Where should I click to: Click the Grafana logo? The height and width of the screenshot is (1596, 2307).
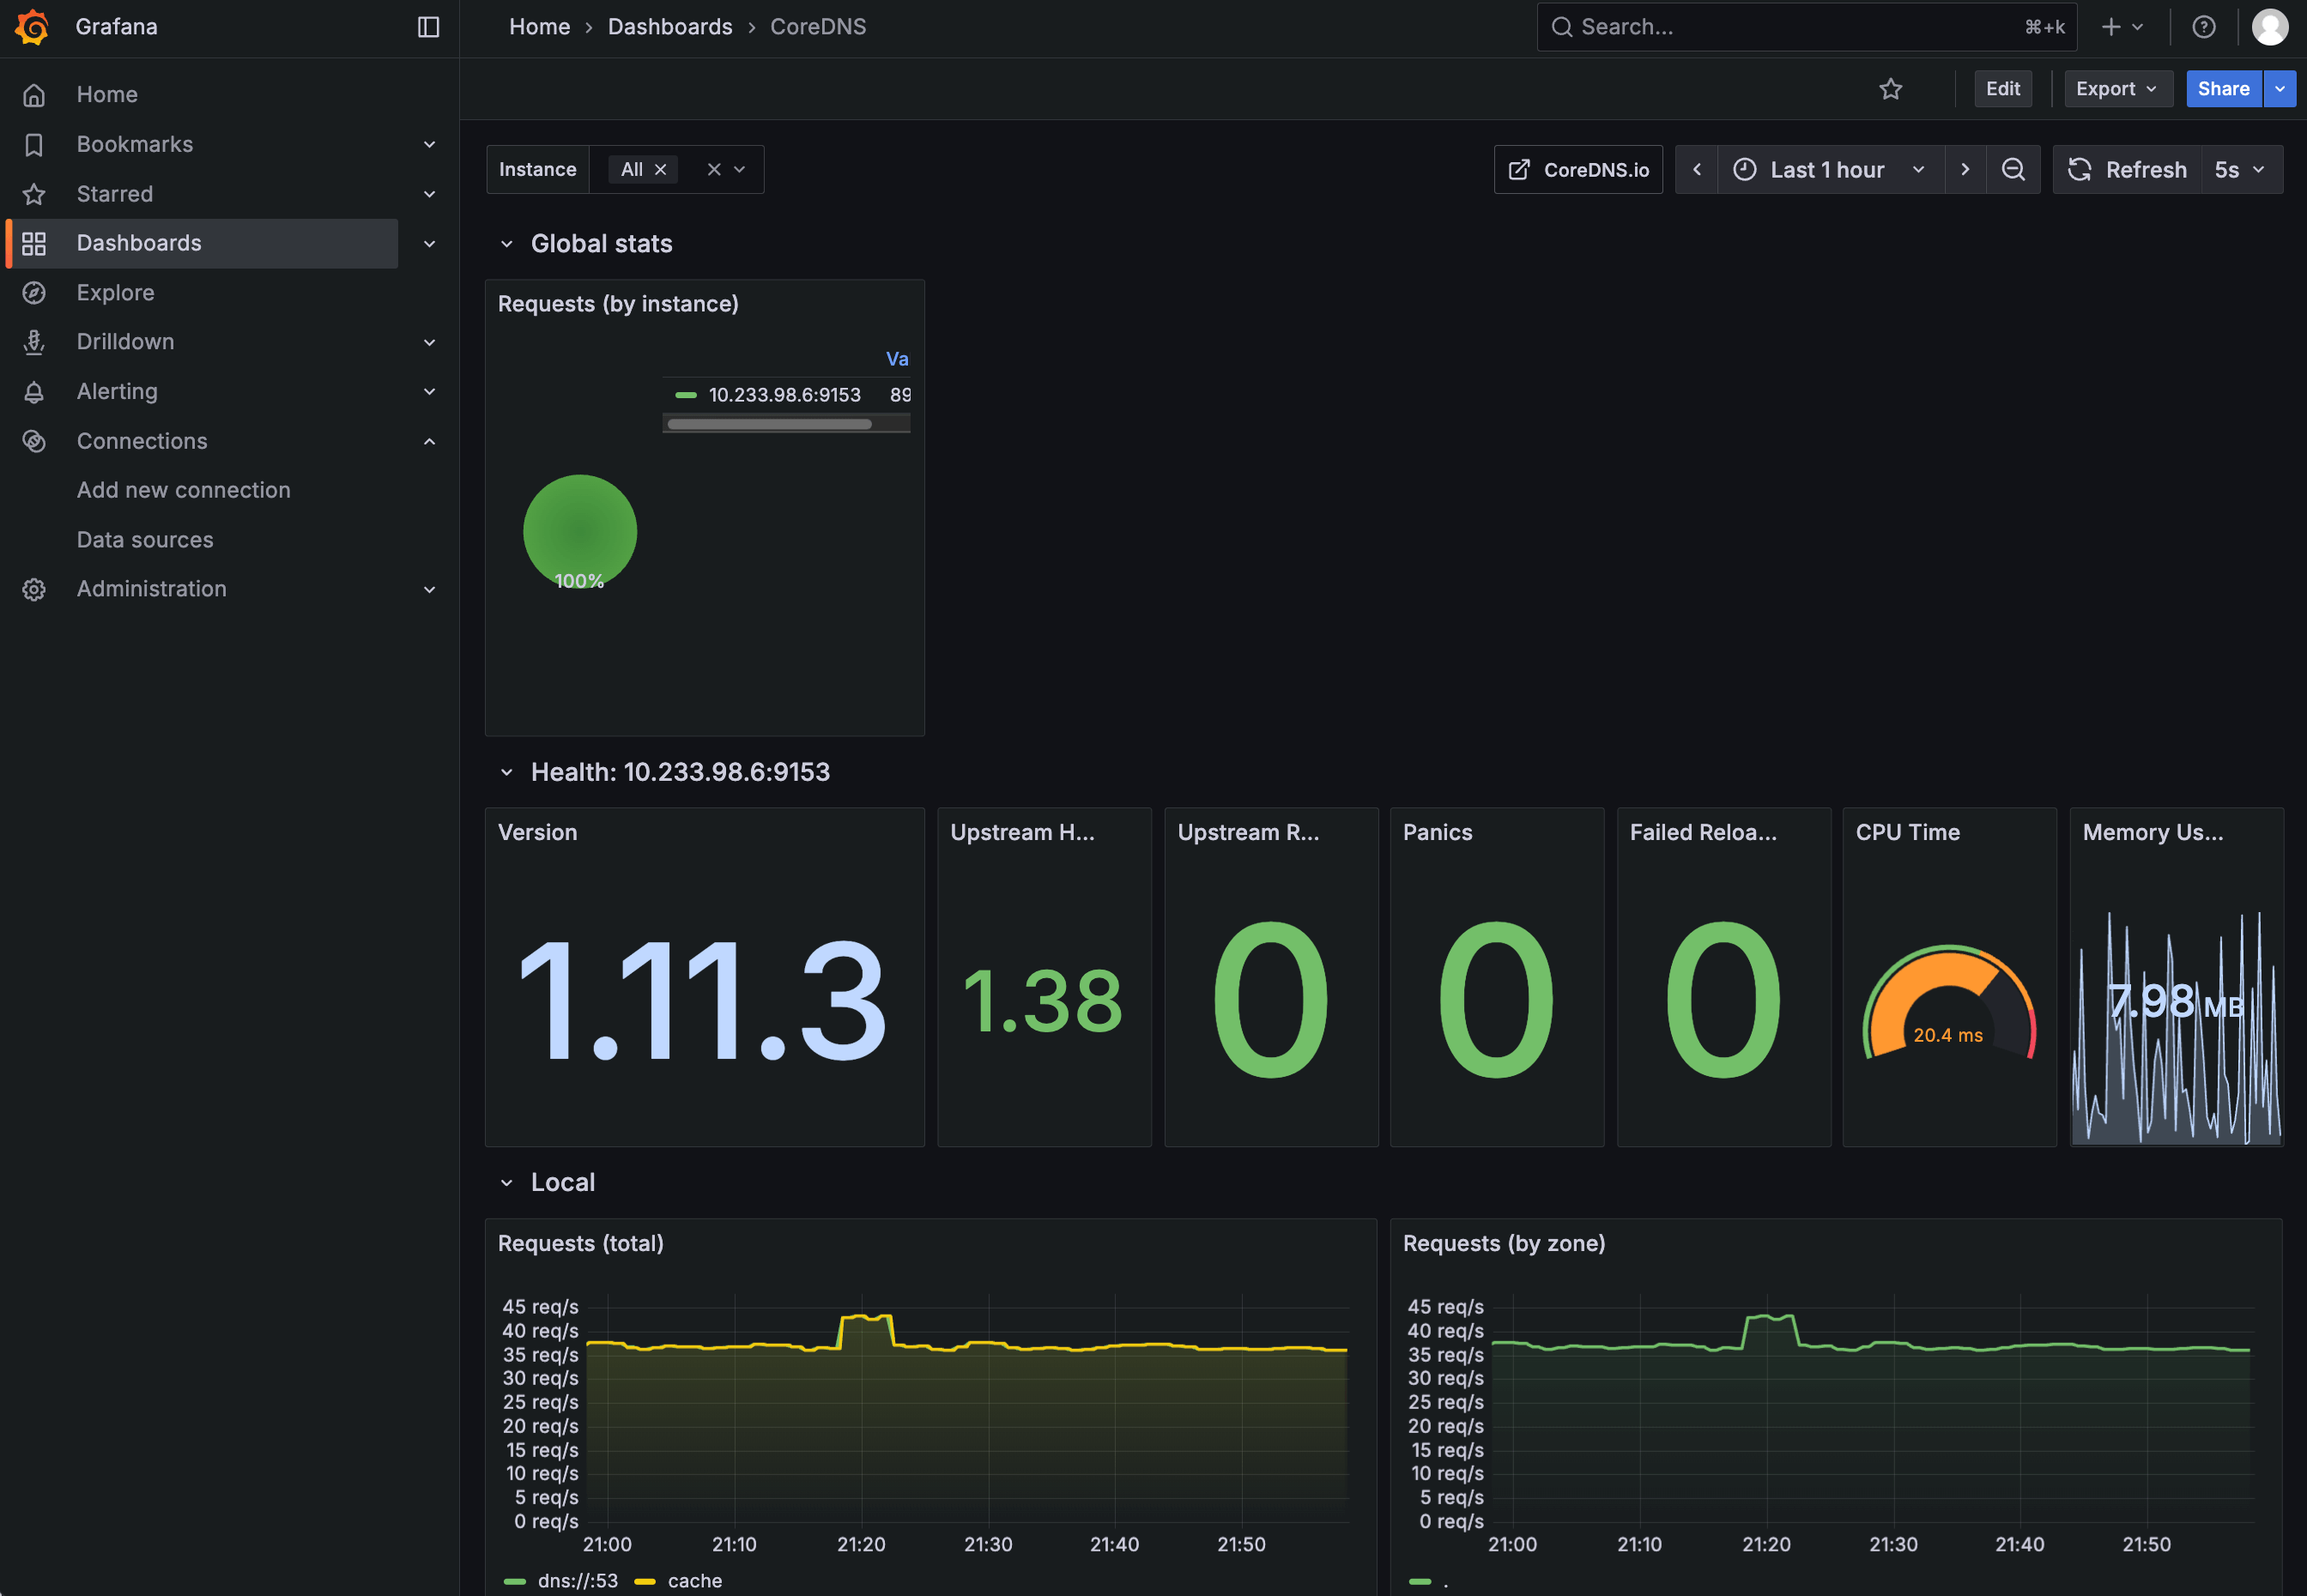point(31,27)
